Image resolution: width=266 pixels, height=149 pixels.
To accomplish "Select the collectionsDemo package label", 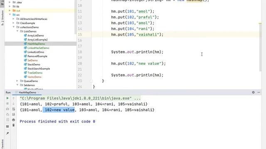I will (x=30, y=27).
